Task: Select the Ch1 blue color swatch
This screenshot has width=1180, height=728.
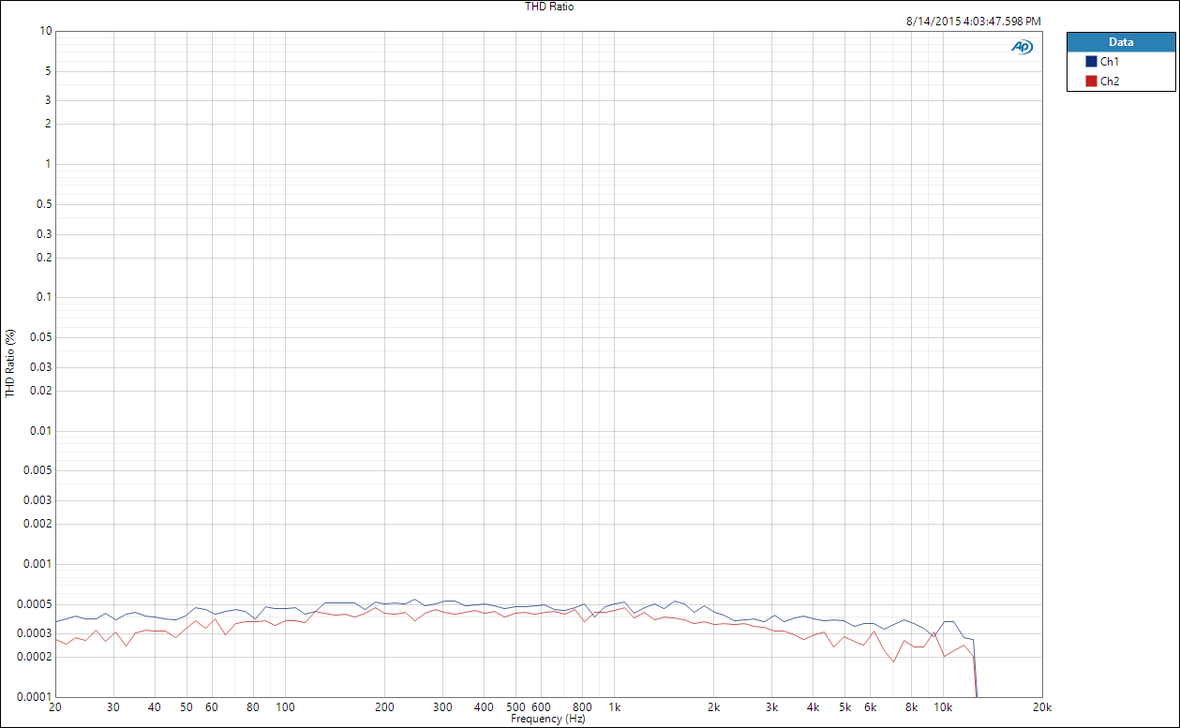Action: [1091, 61]
